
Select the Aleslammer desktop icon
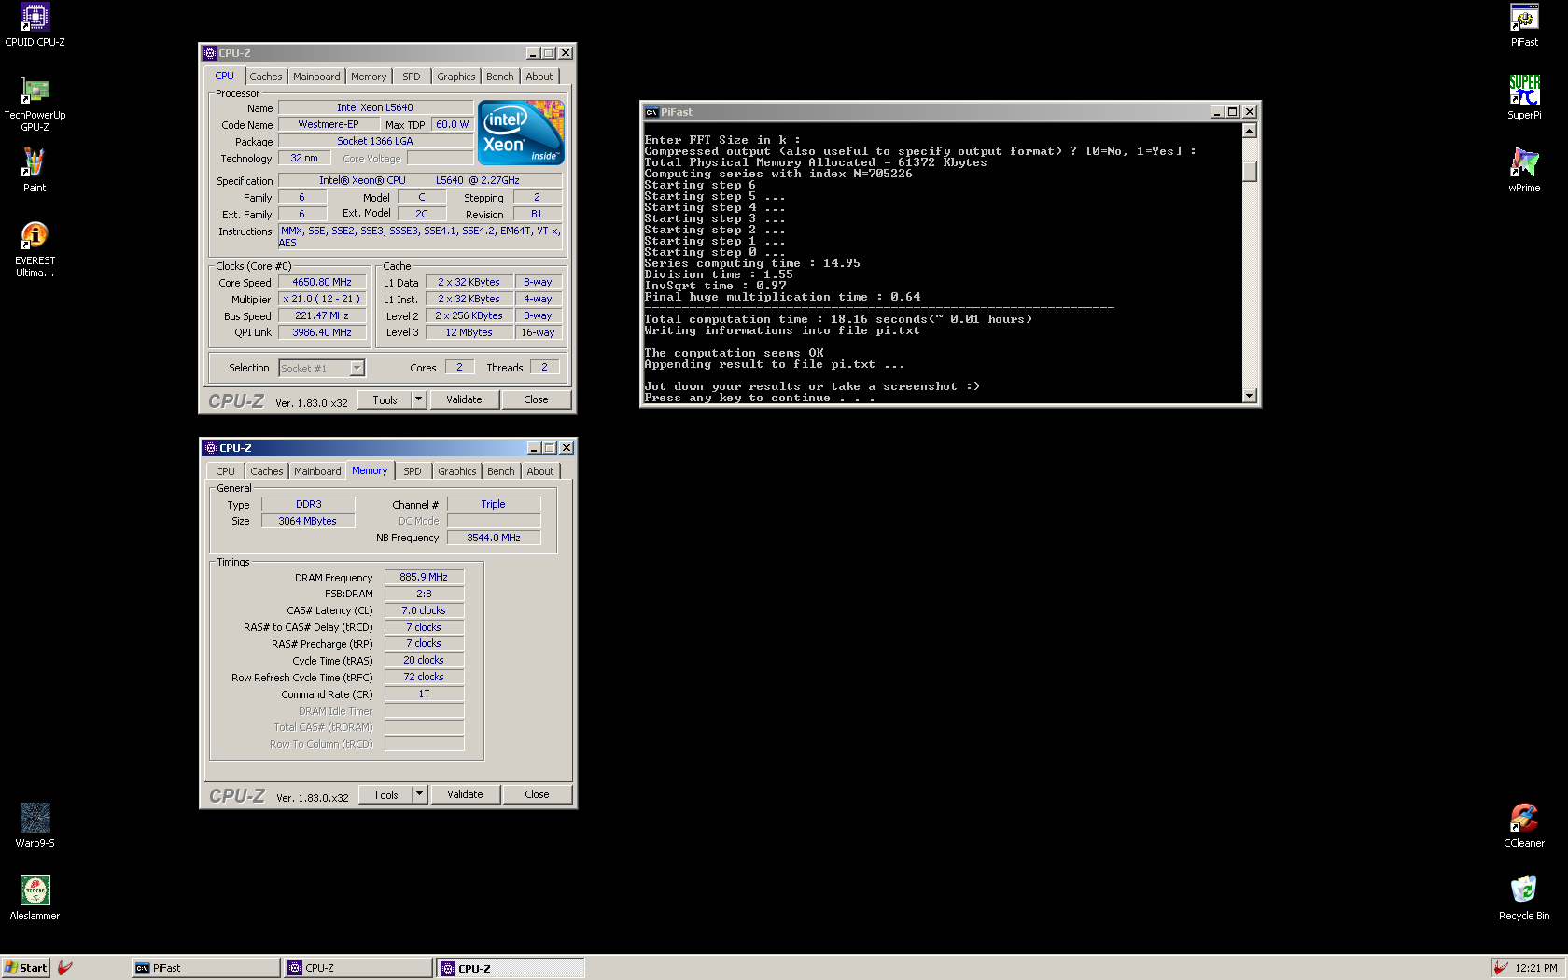pyautogui.click(x=35, y=898)
